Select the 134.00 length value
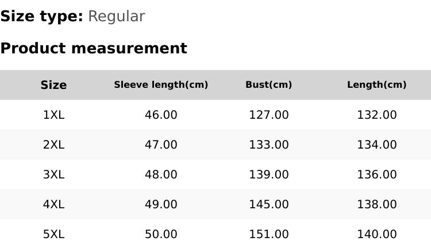 [376, 145]
